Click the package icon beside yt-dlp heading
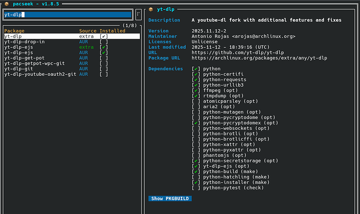Screen dimensions: 360x214 click(x=151, y=9)
